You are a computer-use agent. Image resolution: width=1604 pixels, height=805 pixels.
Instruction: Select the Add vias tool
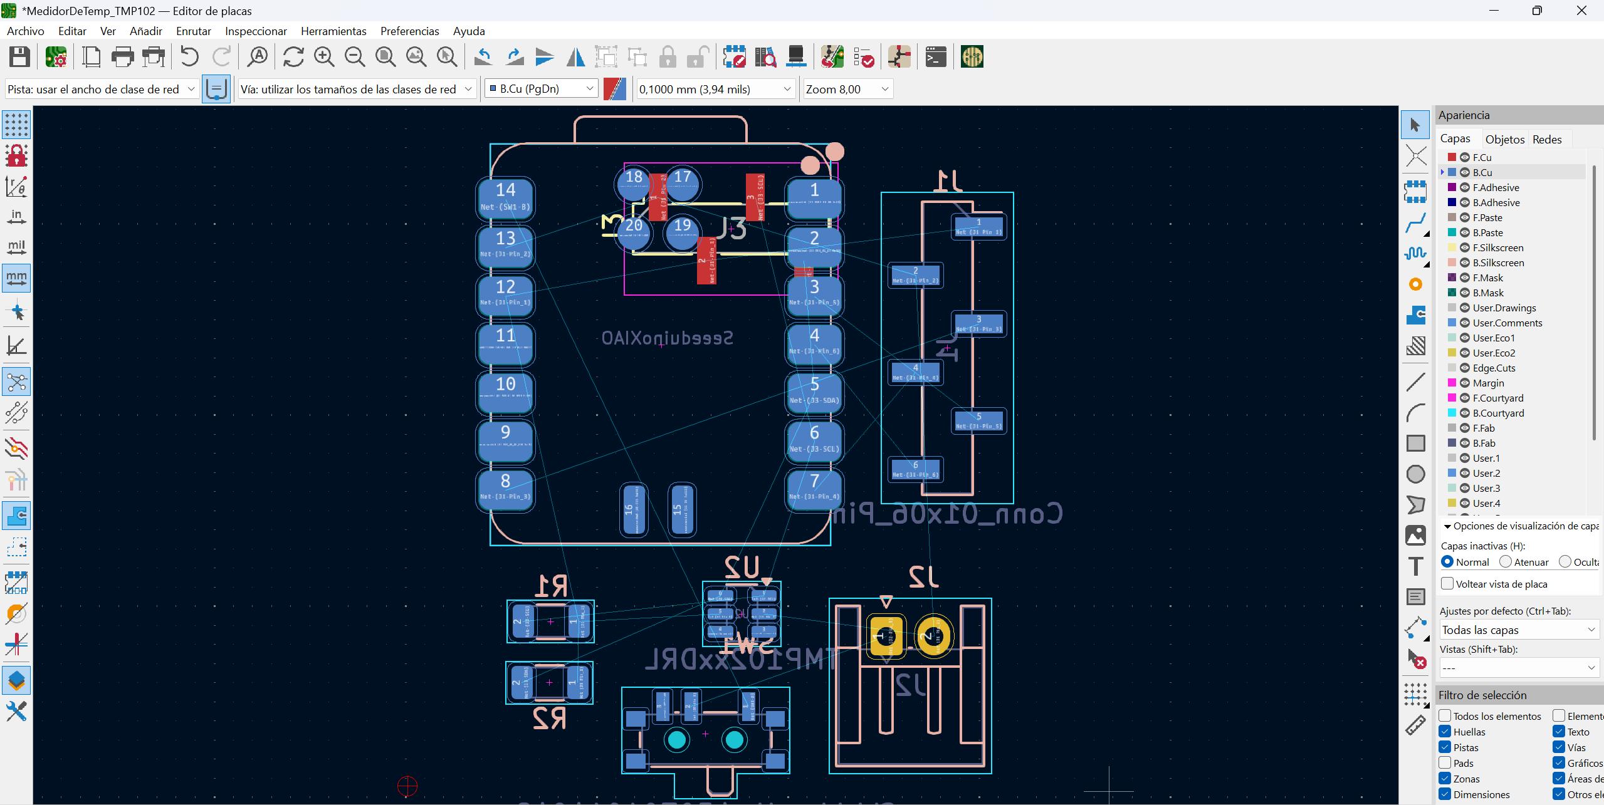click(1415, 284)
